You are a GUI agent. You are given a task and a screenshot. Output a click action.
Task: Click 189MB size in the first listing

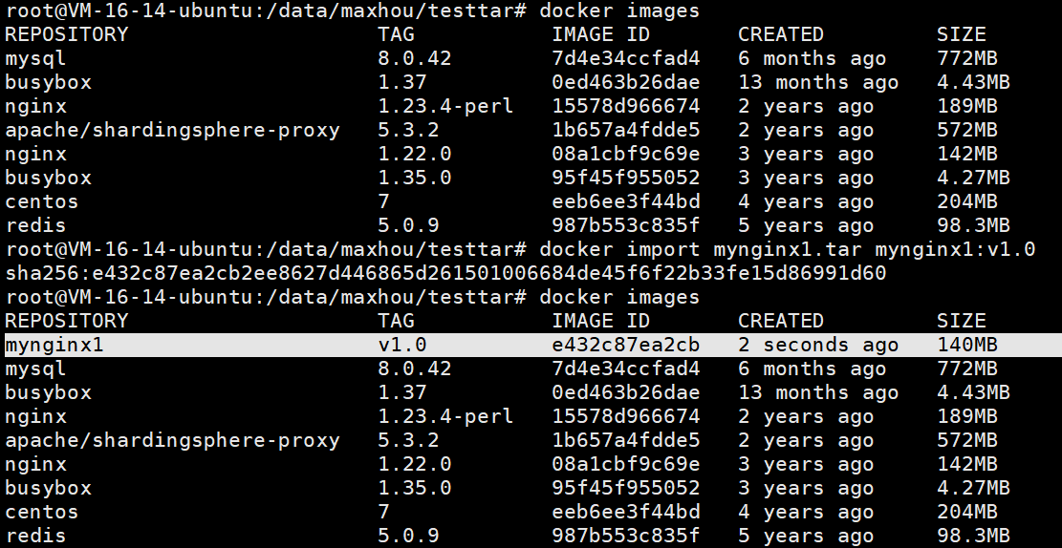[x=967, y=106]
